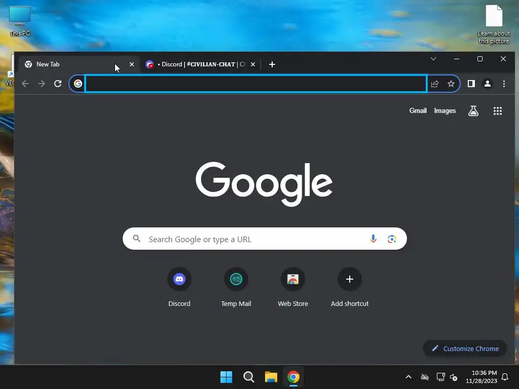Open the tab search dropdown chevron
This screenshot has height=389, width=519.
tap(433, 59)
